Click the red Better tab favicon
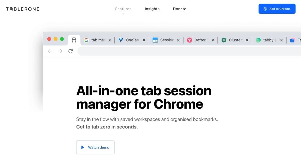The image size is (301, 158). [189, 40]
